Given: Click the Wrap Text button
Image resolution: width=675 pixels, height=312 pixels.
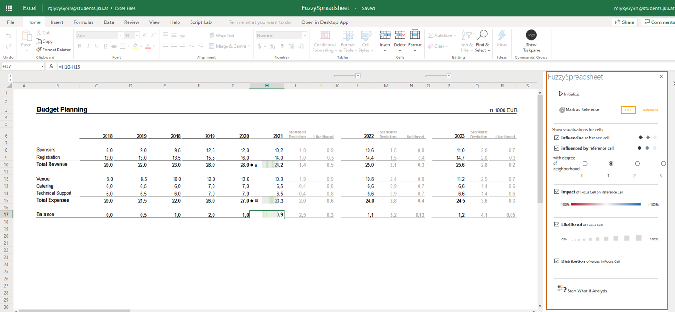Looking at the screenshot, I should [222, 36].
